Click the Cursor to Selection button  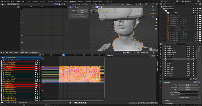[78, 15]
